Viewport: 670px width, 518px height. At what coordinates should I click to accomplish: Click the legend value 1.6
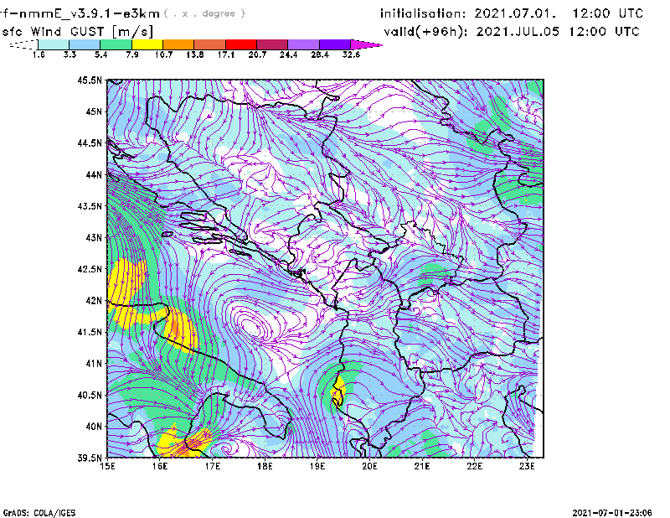tap(39, 54)
